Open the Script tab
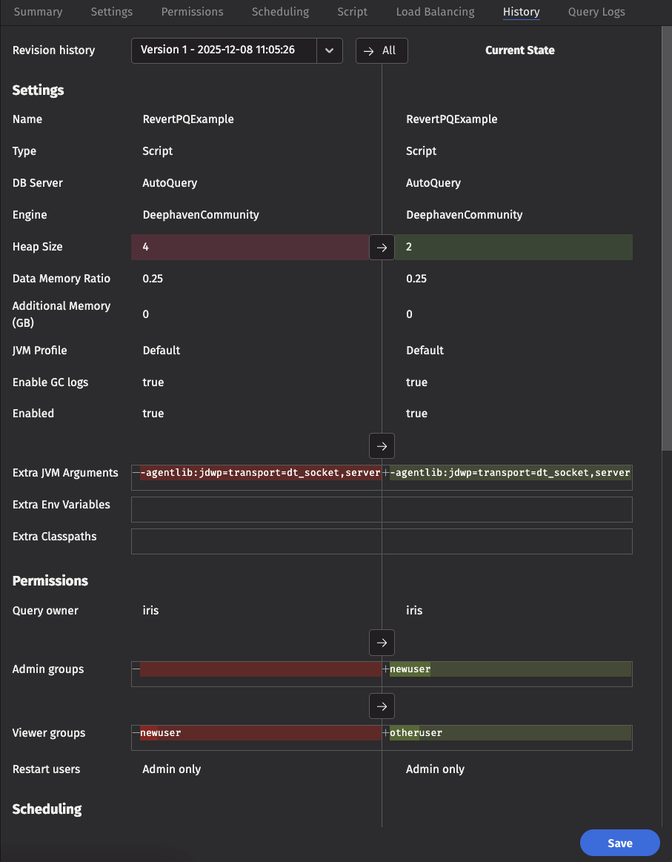 [352, 12]
